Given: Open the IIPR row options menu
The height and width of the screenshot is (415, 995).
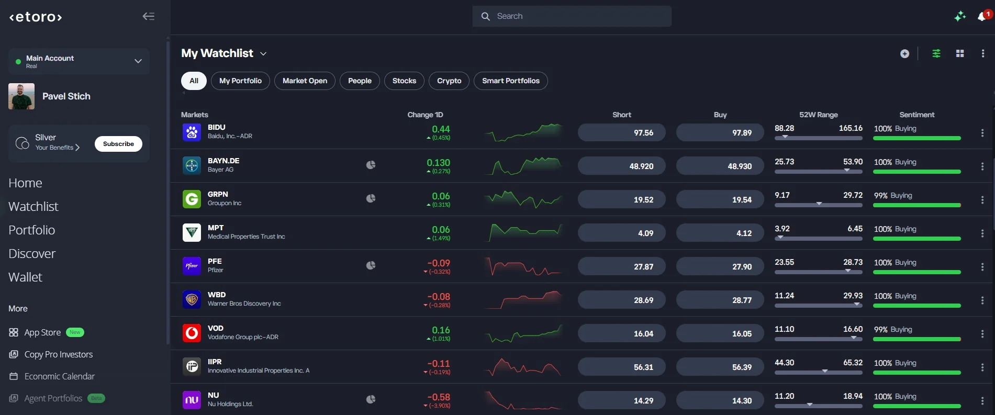Looking at the screenshot, I should [982, 367].
